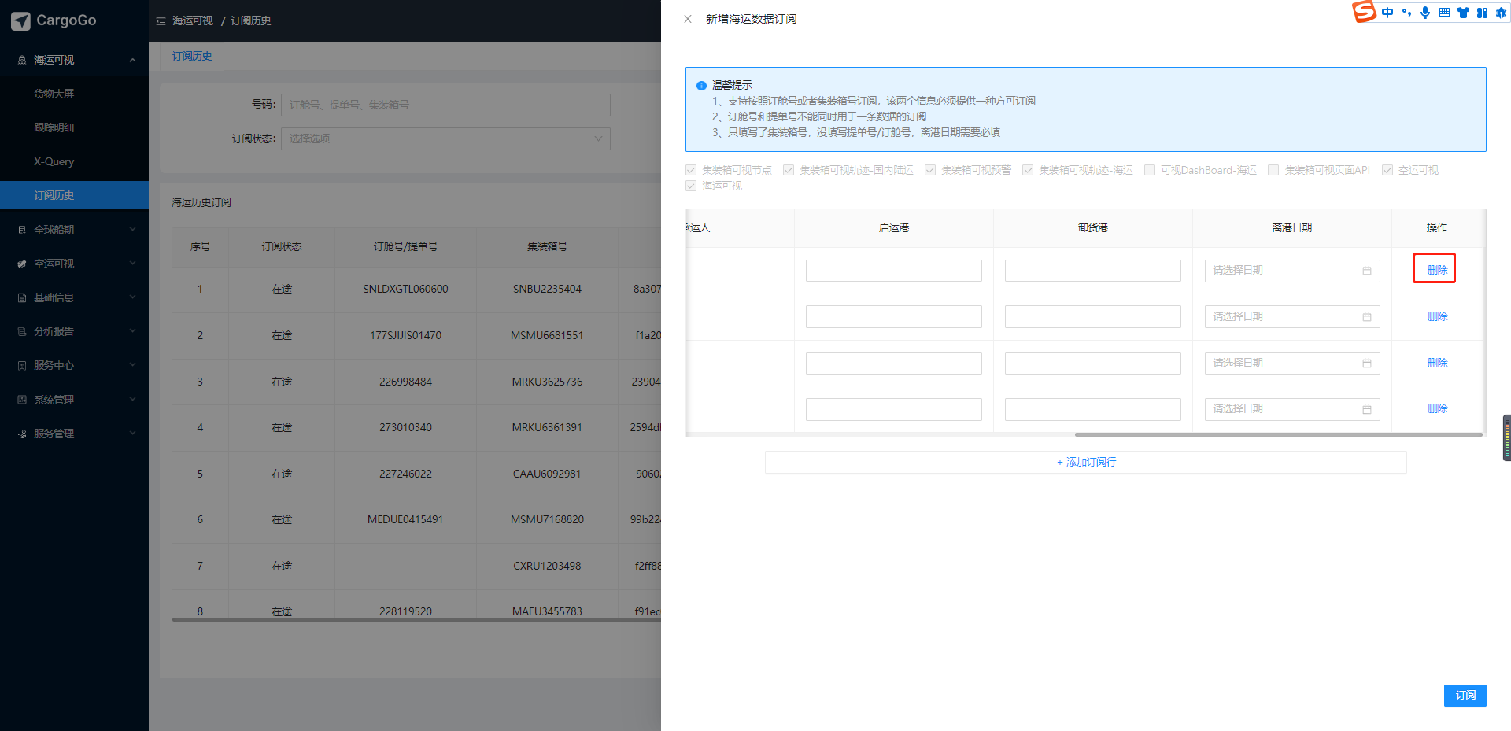Open the IME toolbox grid icon
Screen dimensions: 1511x731
click(1482, 13)
